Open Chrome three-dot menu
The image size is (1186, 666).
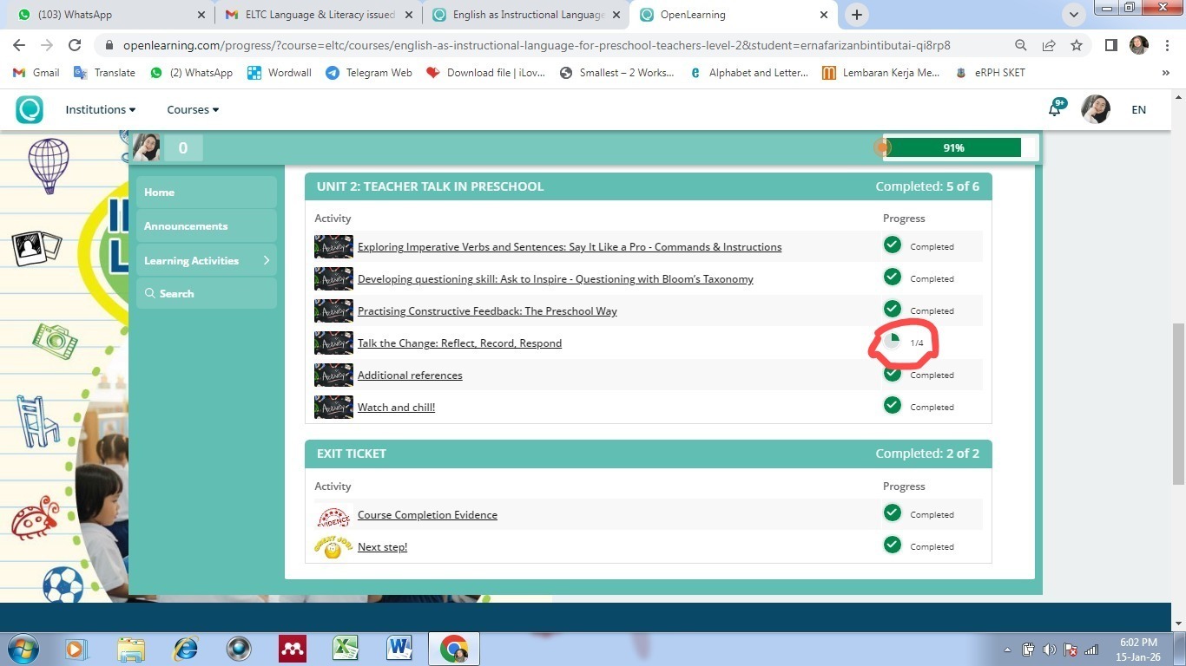coord(1167,45)
